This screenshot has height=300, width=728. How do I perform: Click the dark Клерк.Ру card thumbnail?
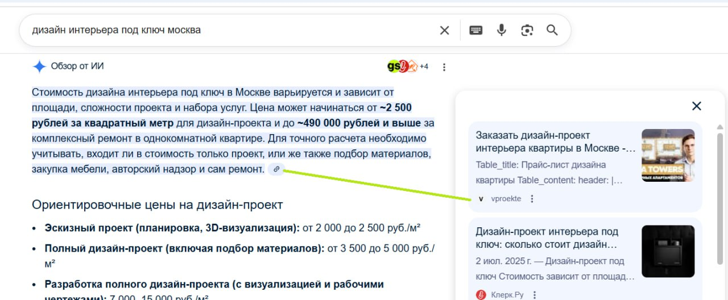(668, 251)
